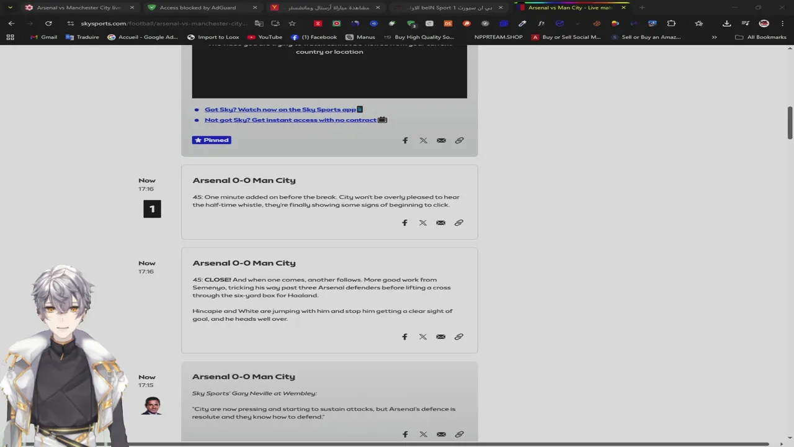794x447 pixels.
Task: Open the Manus bookmark
Action: click(x=360, y=37)
